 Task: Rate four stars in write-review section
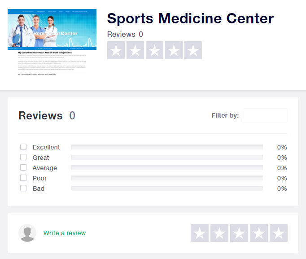tap(259, 233)
